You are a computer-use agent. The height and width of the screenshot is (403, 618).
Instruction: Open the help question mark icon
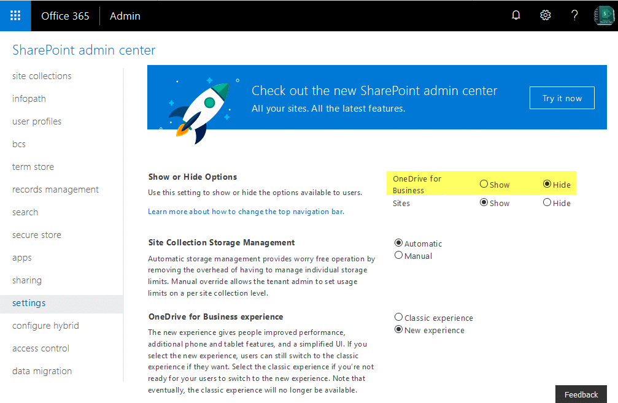point(574,15)
